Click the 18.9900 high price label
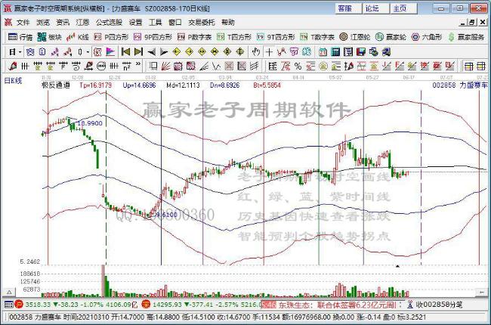 pyautogui.click(x=90, y=123)
